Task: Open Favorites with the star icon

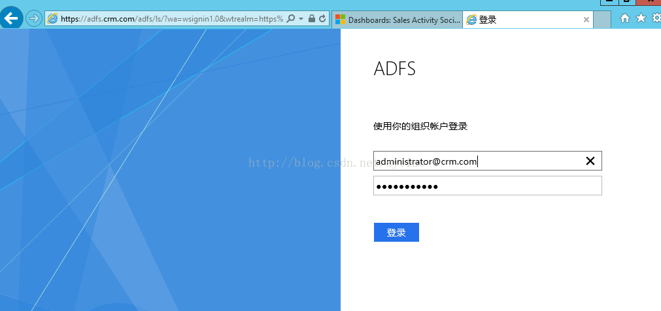Action: click(x=641, y=18)
